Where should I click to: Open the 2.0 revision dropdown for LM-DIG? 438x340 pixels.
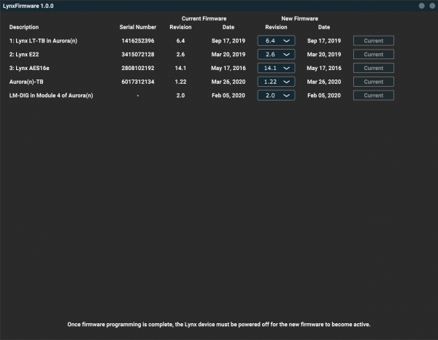point(276,96)
